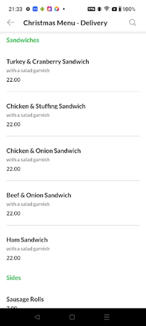Screen dimensions: 146x326
Task: Tap the back arrow in the header
Action: point(11,22)
